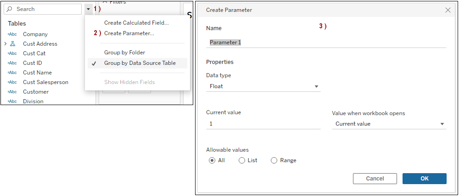Open the data pane dropdown arrow menu
This screenshot has width=459, height=196.
pos(88,9)
